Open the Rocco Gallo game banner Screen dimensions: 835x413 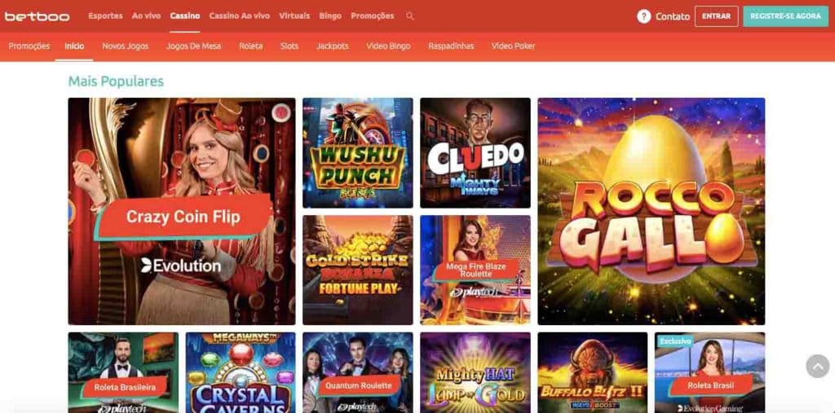pyautogui.click(x=652, y=211)
